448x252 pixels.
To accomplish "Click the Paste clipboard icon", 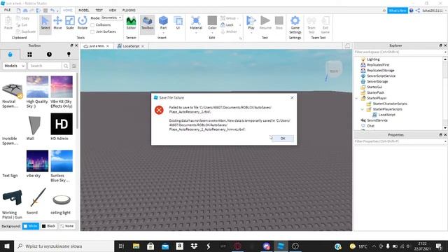I will 8,23.
